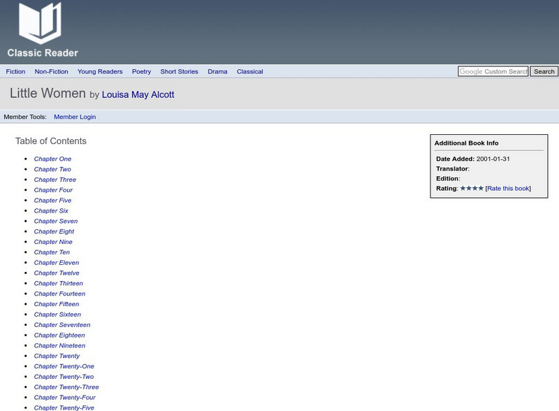Open the Classical category
This screenshot has height=411, width=559.
click(x=250, y=72)
